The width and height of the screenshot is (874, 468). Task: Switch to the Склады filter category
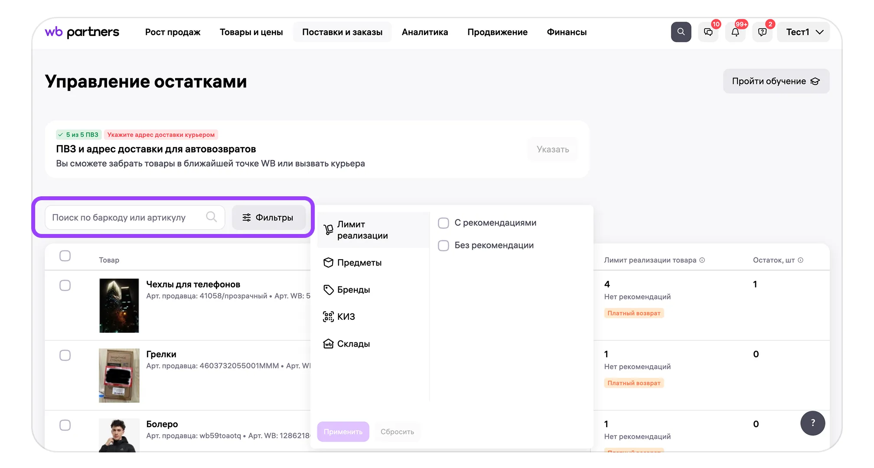tap(353, 344)
